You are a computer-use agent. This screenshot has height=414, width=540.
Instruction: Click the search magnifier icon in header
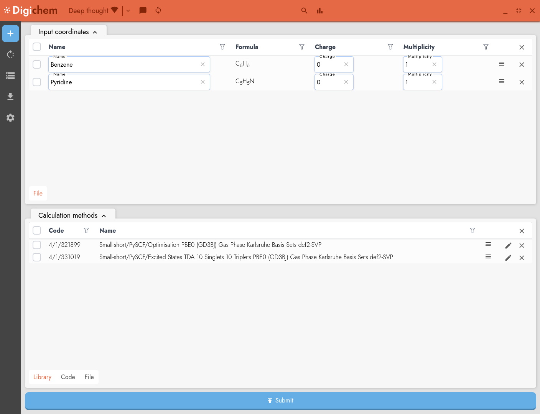tap(304, 11)
